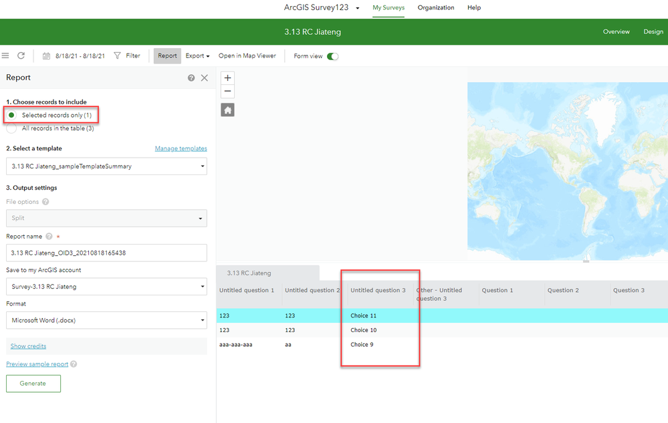Select the row with Choice 10

[442, 330]
